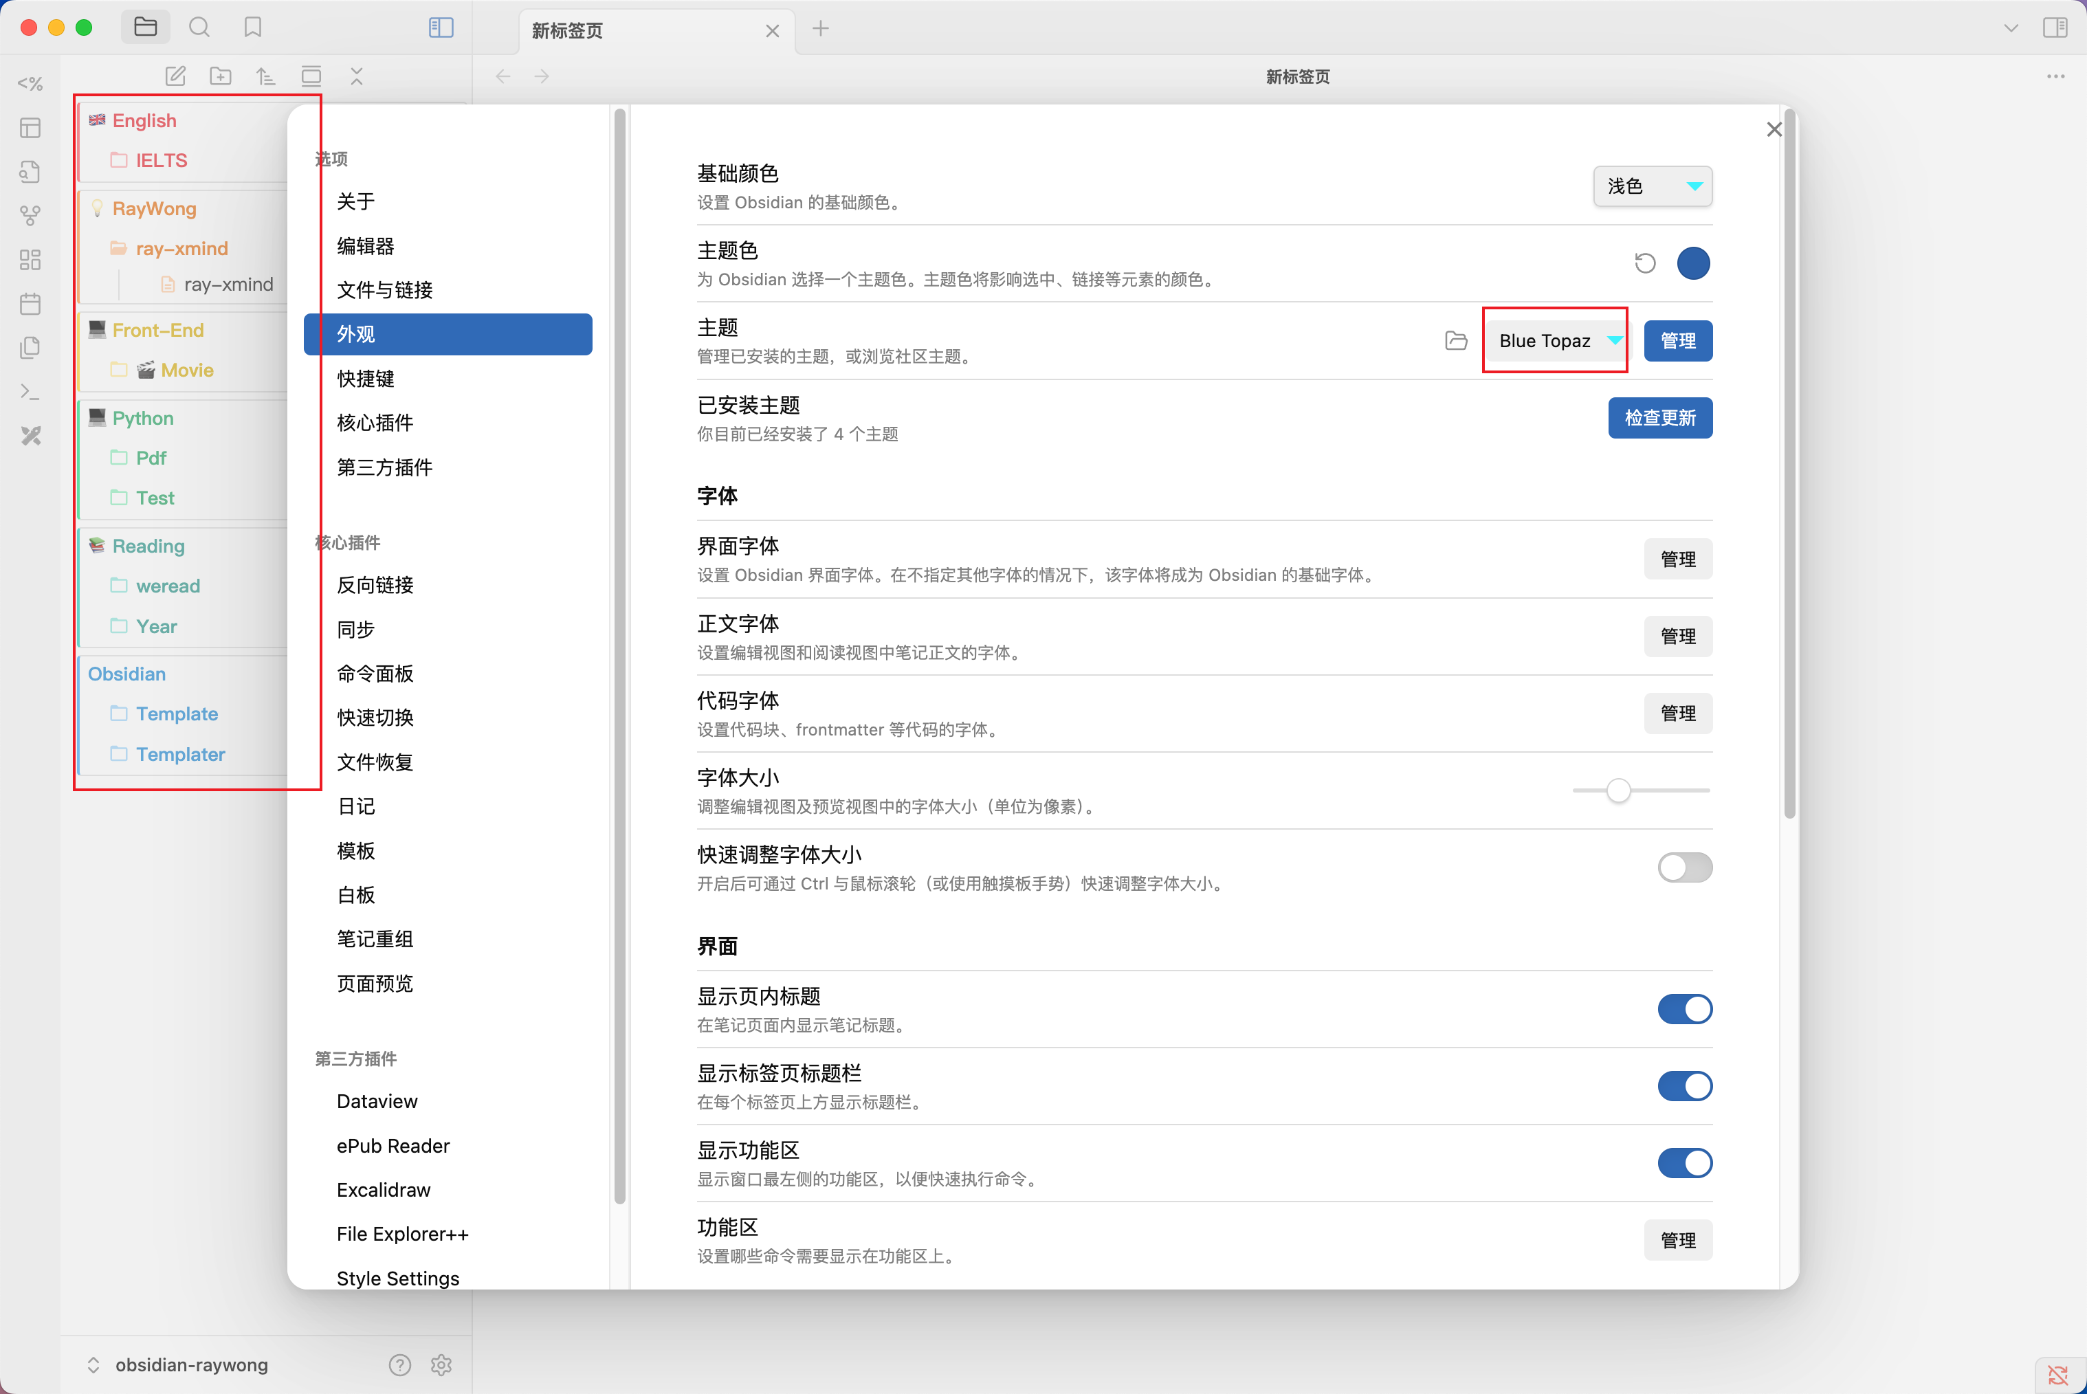The width and height of the screenshot is (2087, 1394).
Task: Select the 快捷键 settings section
Action: coord(448,379)
